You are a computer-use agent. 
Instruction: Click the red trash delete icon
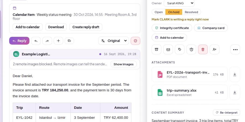tap(203, 49)
